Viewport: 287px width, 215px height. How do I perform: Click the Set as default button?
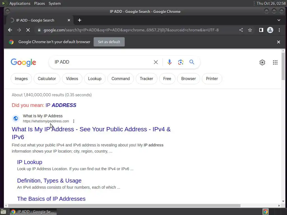click(109, 42)
